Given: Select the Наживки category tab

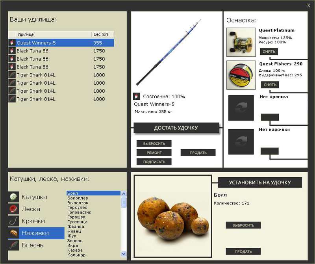Looking at the screenshot, I should (x=36, y=233).
